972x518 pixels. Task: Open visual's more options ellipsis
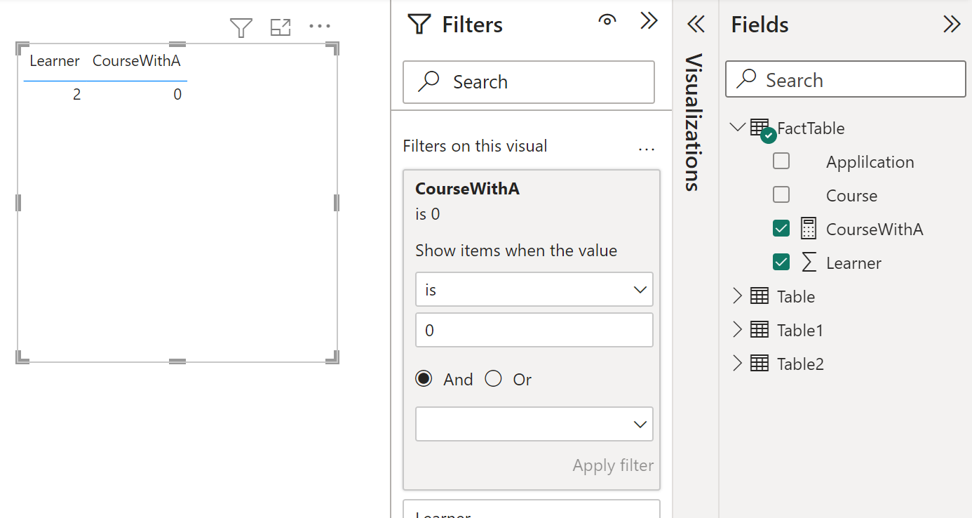point(320,27)
